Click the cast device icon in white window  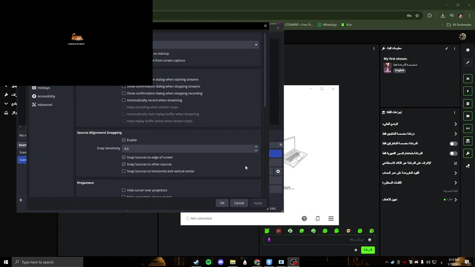point(318,219)
